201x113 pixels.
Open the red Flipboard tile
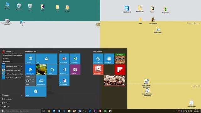(120, 70)
